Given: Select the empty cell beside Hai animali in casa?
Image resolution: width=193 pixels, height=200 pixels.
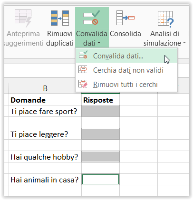Looking at the screenshot, I should [100, 180].
